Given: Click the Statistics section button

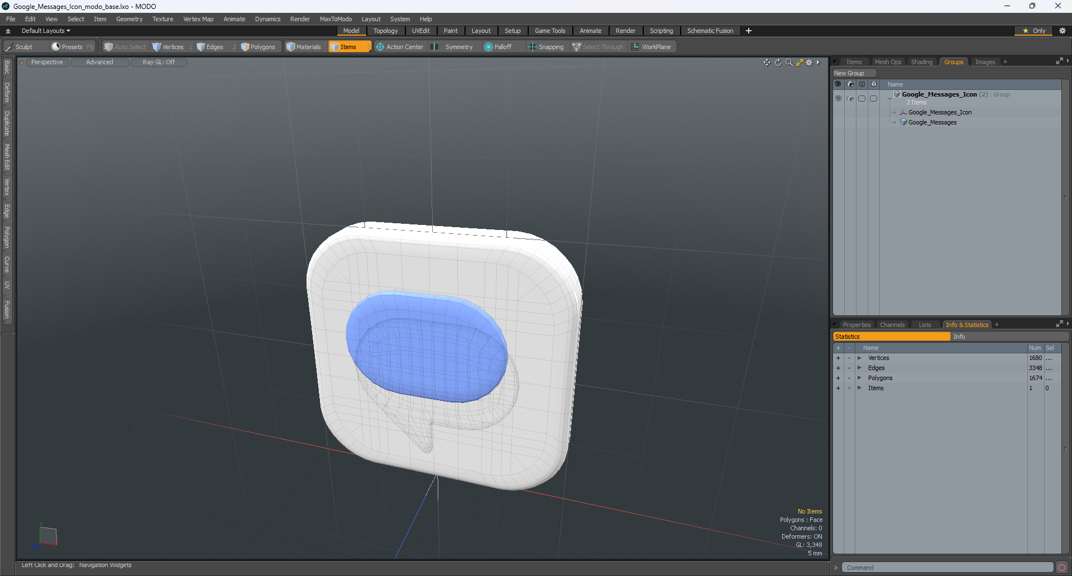Looking at the screenshot, I should (x=892, y=337).
